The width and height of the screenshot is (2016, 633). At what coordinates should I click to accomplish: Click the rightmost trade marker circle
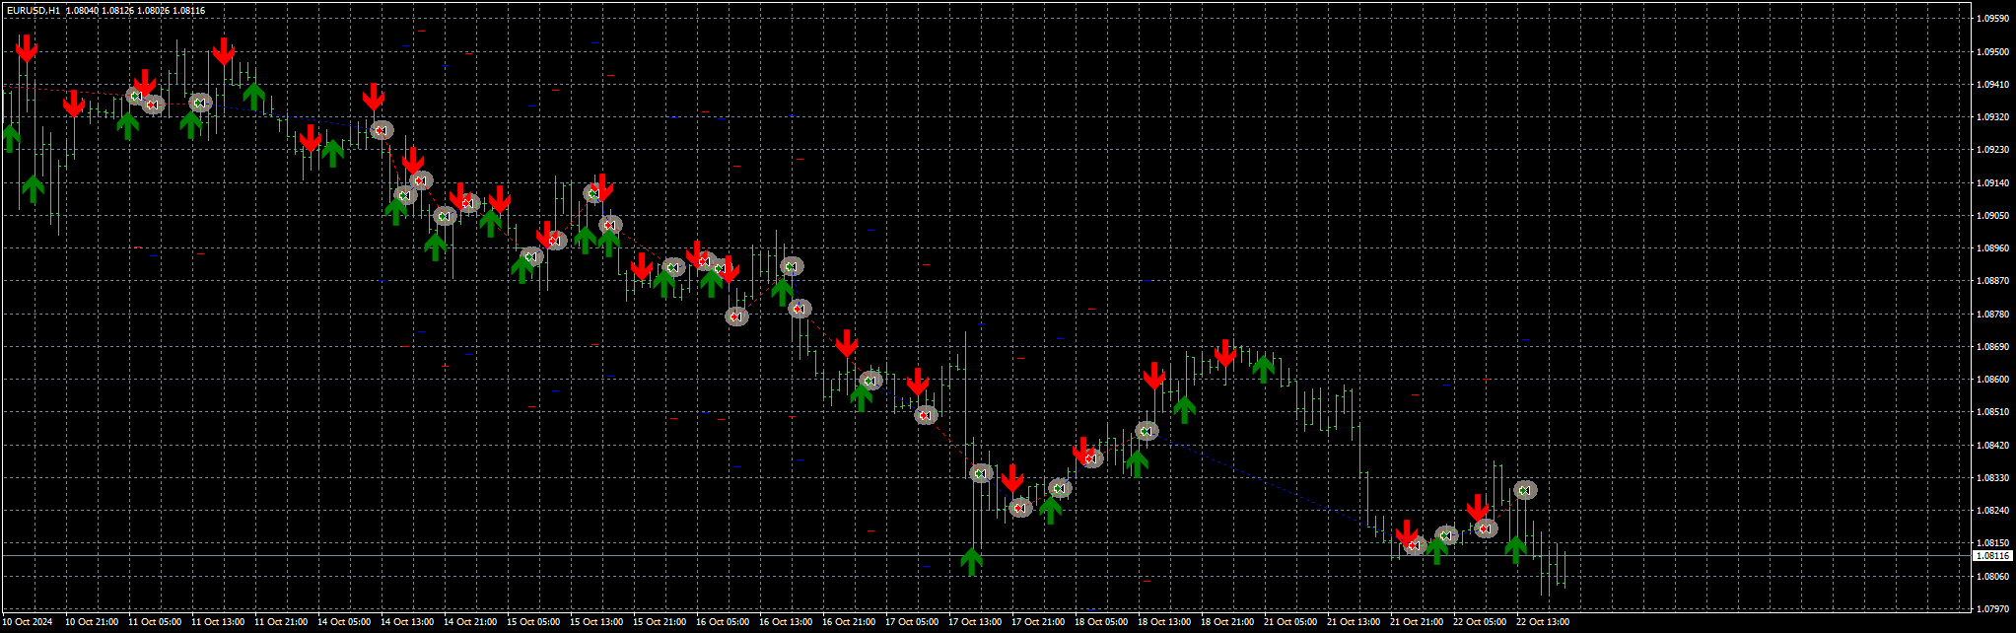(1525, 490)
